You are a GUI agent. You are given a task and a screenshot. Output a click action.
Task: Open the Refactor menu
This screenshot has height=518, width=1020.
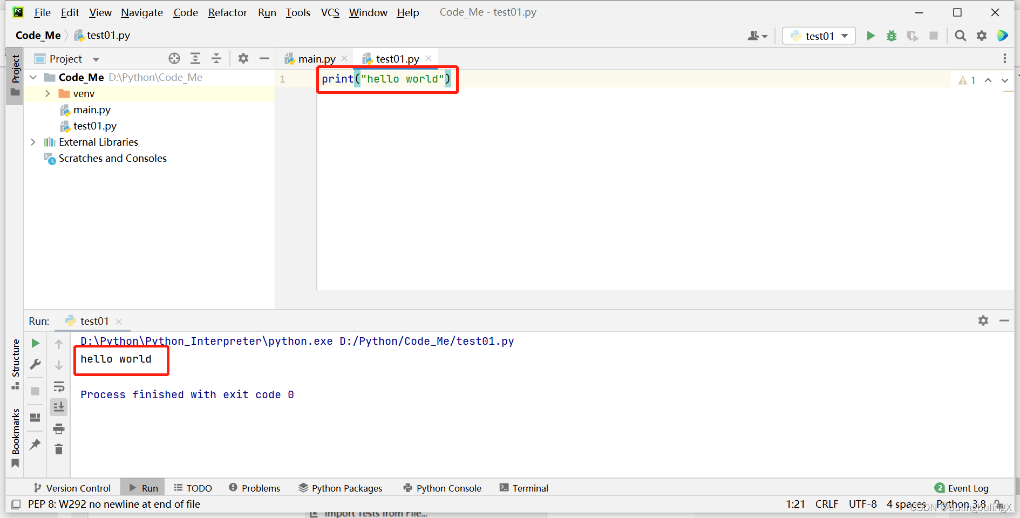pos(227,12)
